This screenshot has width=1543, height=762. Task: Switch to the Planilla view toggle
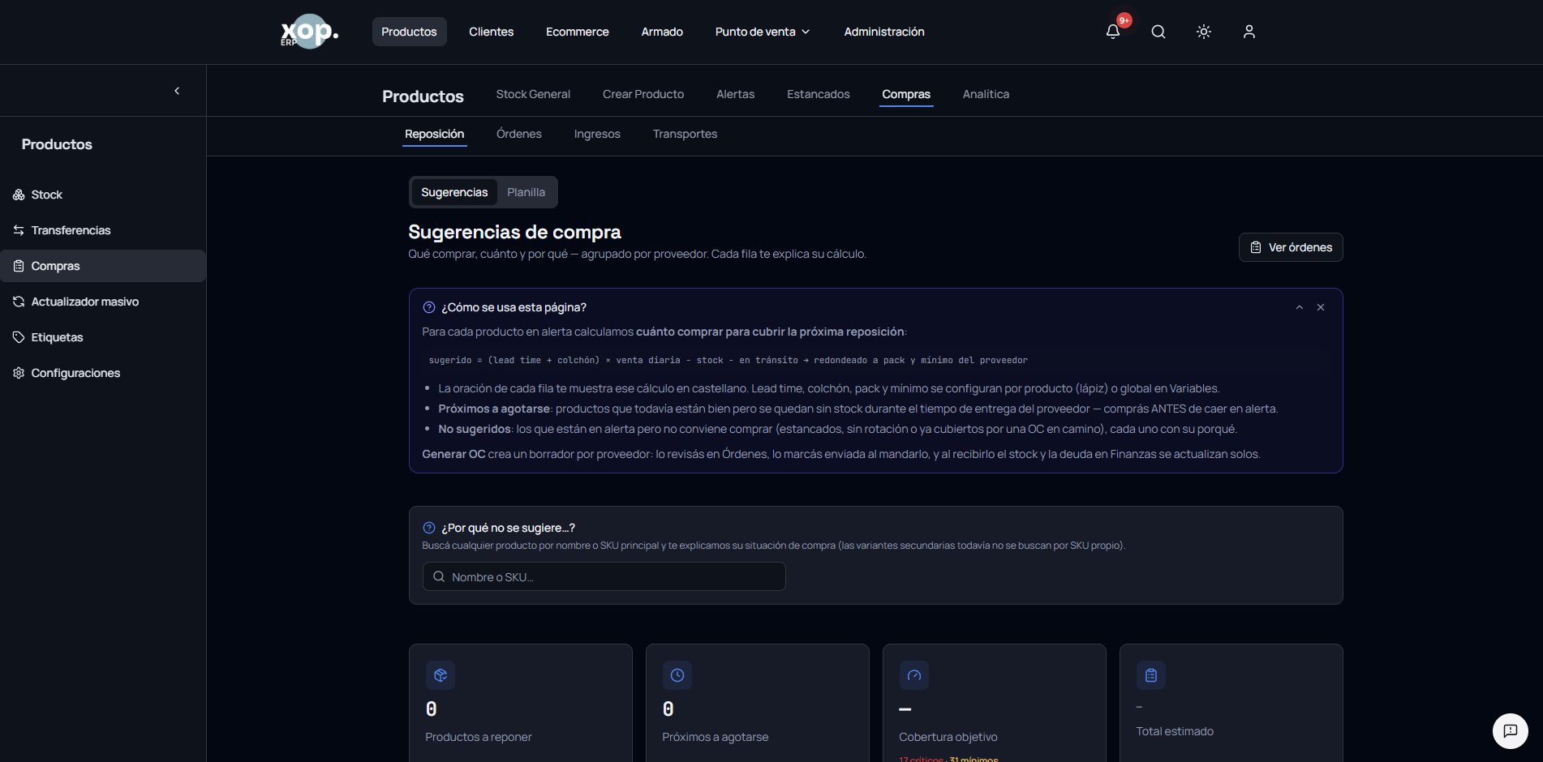[x=526, y=192]
